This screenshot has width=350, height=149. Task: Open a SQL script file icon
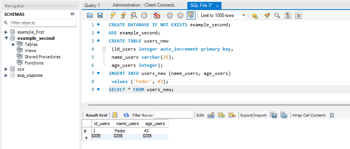point(90,15)
